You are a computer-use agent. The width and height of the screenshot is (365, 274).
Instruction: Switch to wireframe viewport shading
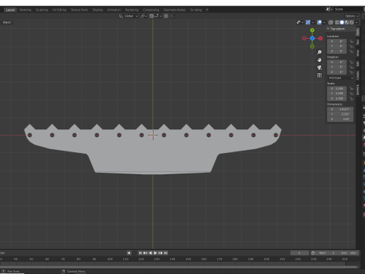coord(337,22)
